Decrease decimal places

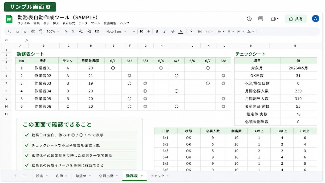pyautogui.click(x=81, y=31)
